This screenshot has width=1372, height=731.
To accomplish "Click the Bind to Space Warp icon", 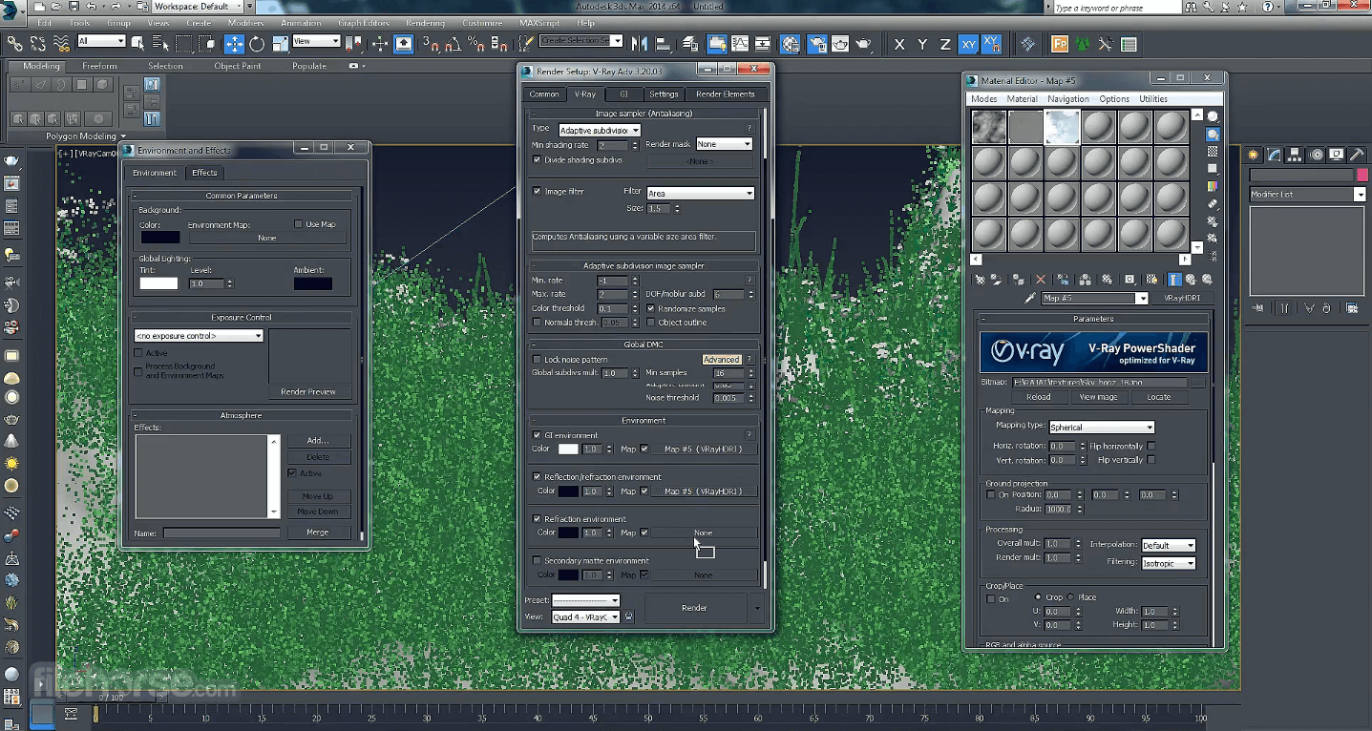I will point(61,44).
